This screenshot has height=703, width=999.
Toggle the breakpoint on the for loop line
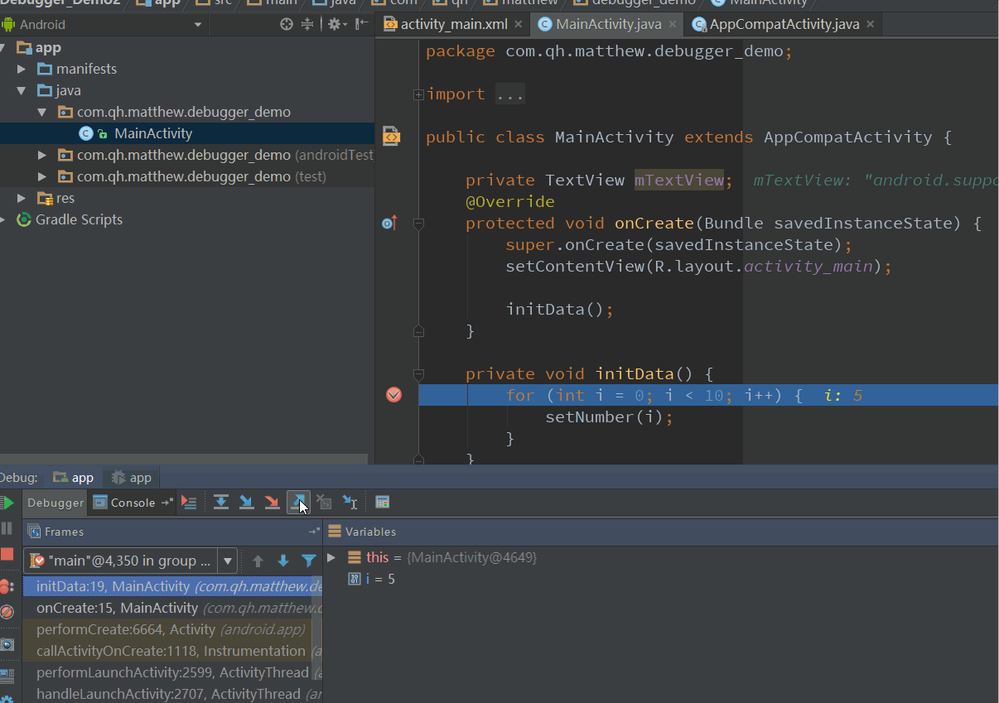click(x=393, y=395)
